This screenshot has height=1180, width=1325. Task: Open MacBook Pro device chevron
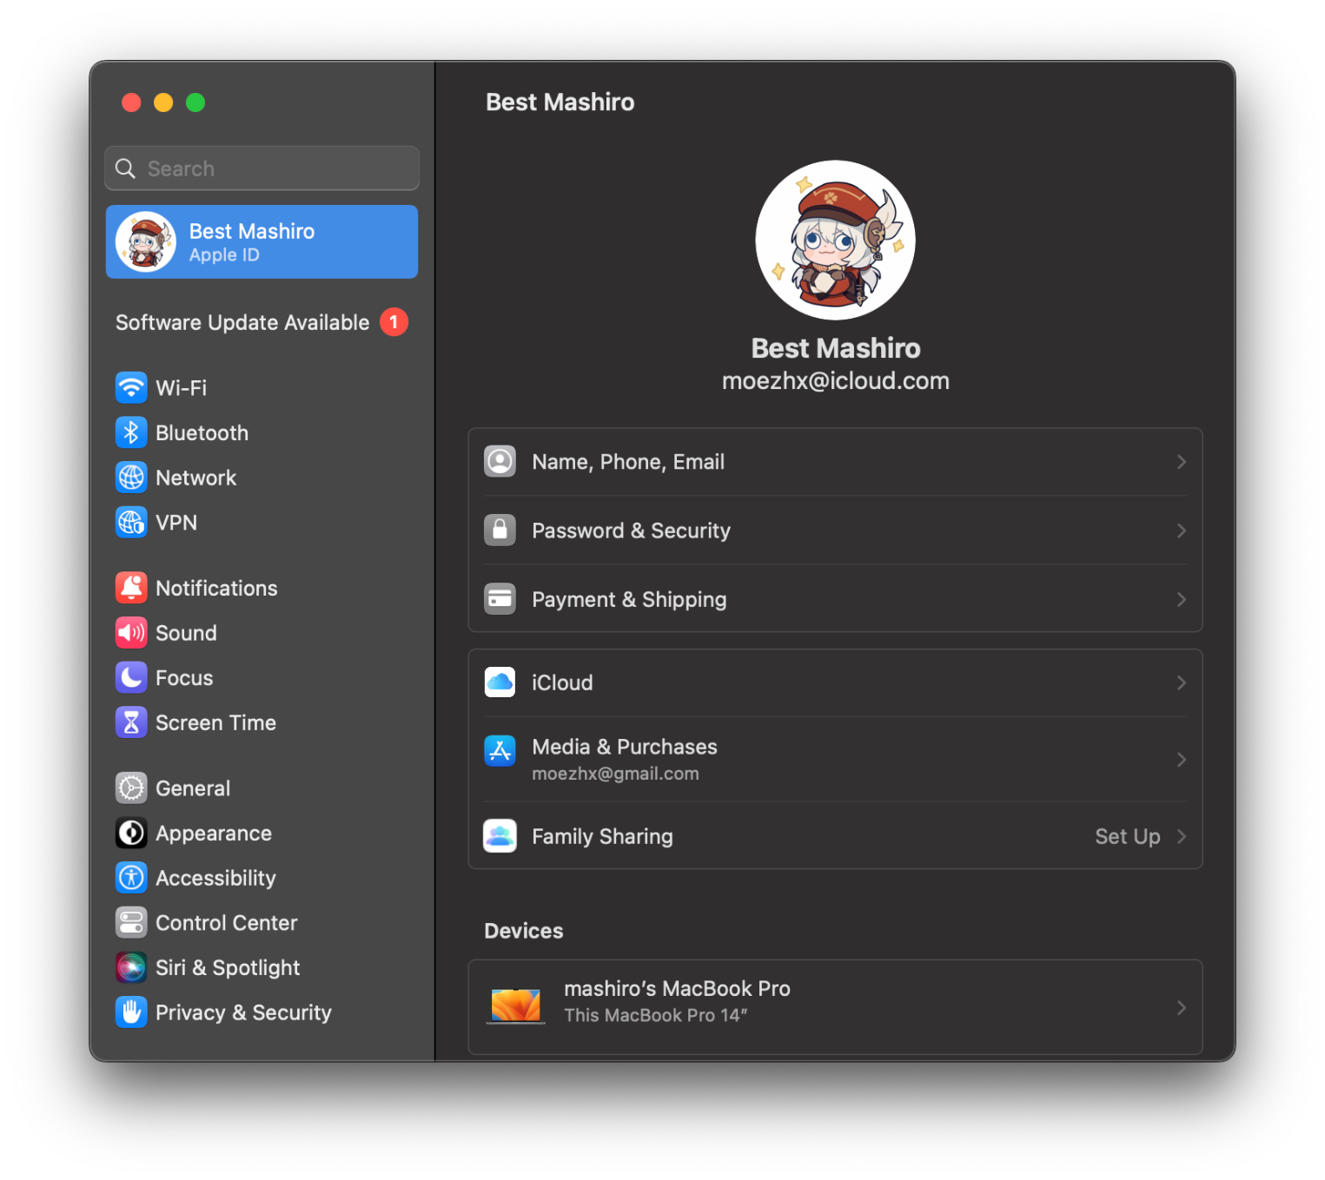tap(1182, 1007)
